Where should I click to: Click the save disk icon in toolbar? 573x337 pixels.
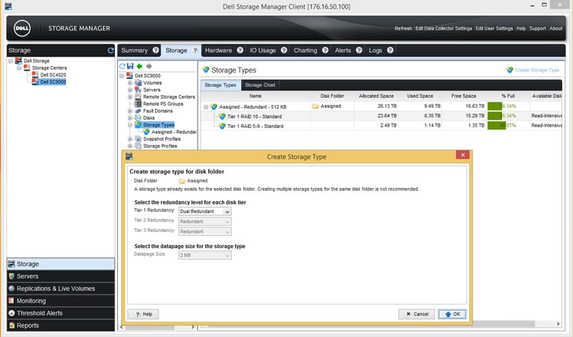tap(131, 66)
